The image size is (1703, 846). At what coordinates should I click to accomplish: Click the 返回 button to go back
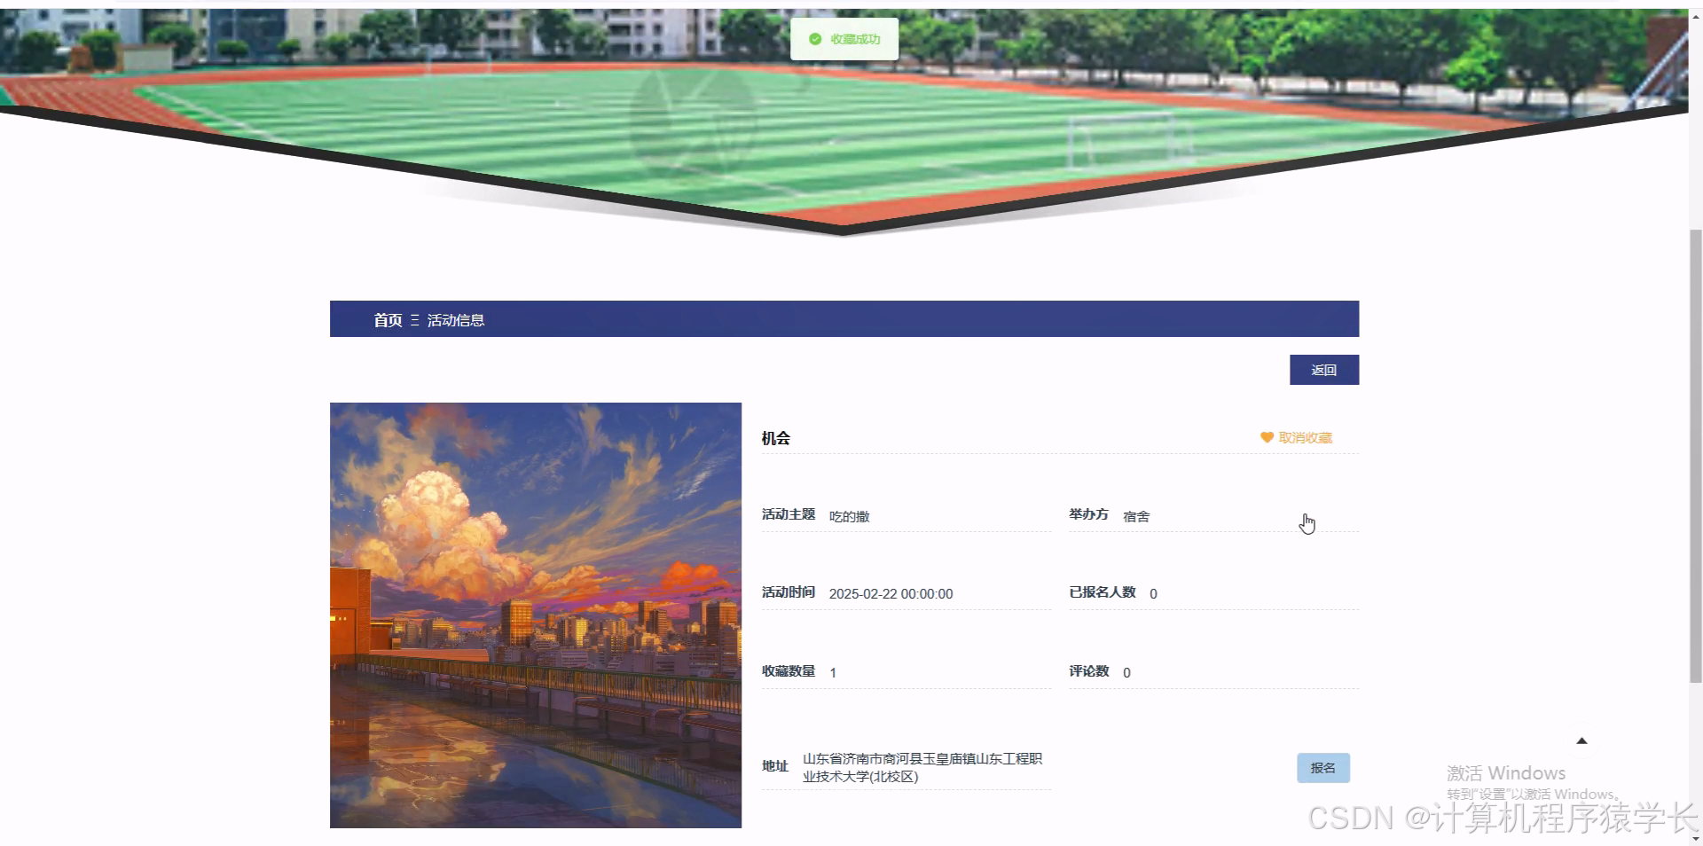point(1323,370)
